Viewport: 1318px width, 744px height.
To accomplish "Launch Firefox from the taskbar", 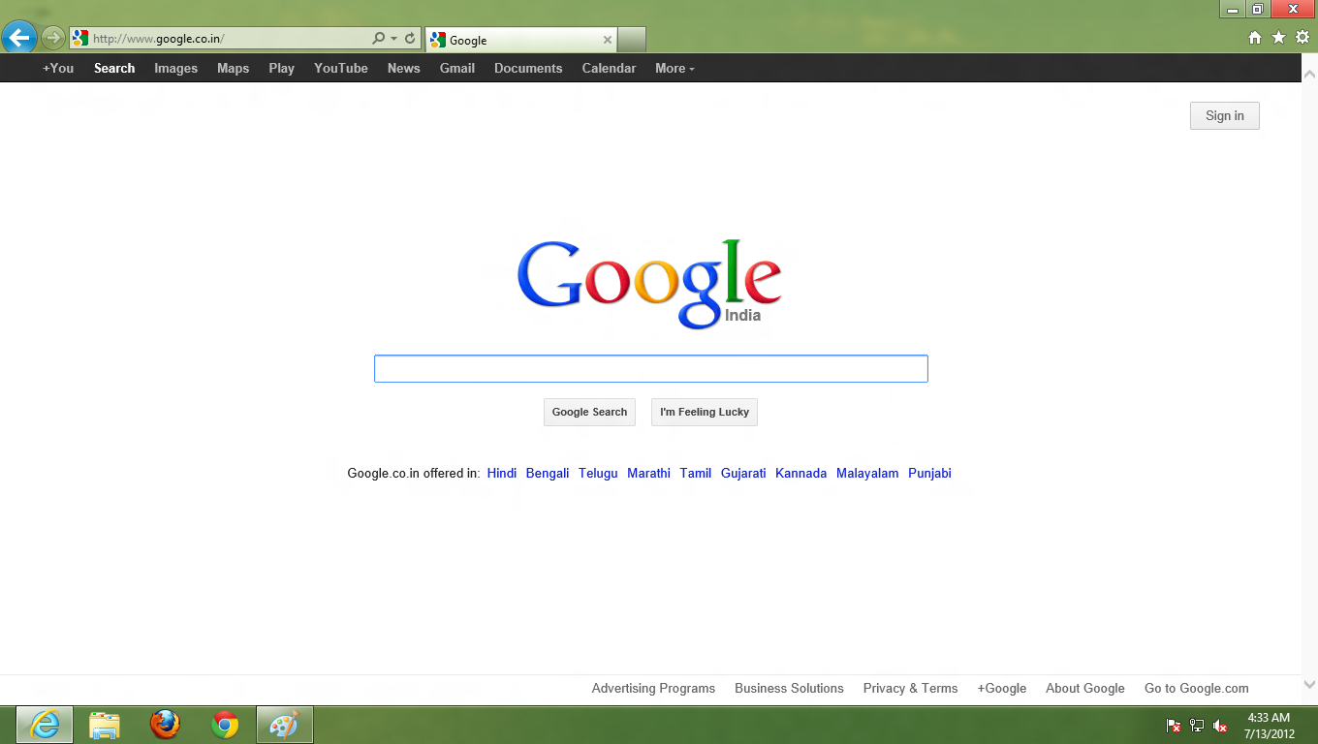I will click(x=165, y=725).
